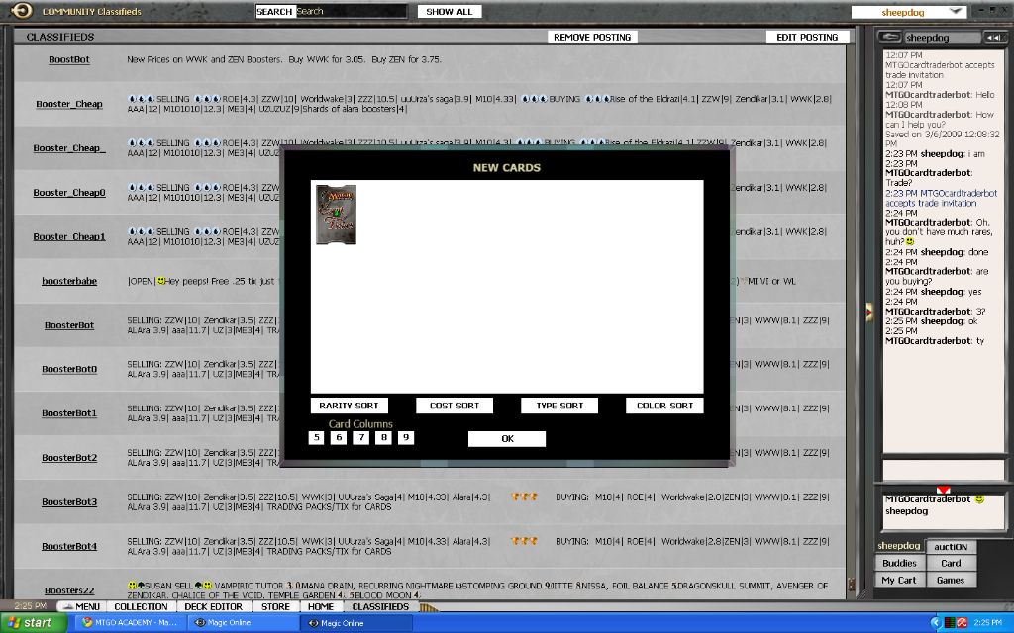
Task: Set card columns to 7
Action: (361, 437)
